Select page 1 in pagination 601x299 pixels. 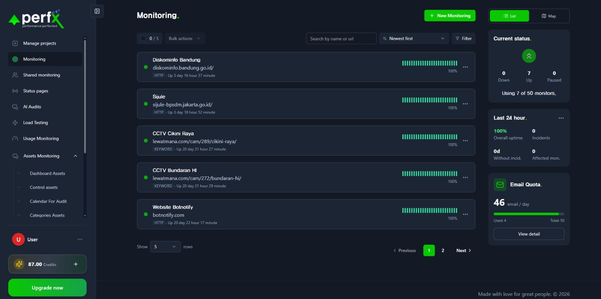(x=429, y=250)
